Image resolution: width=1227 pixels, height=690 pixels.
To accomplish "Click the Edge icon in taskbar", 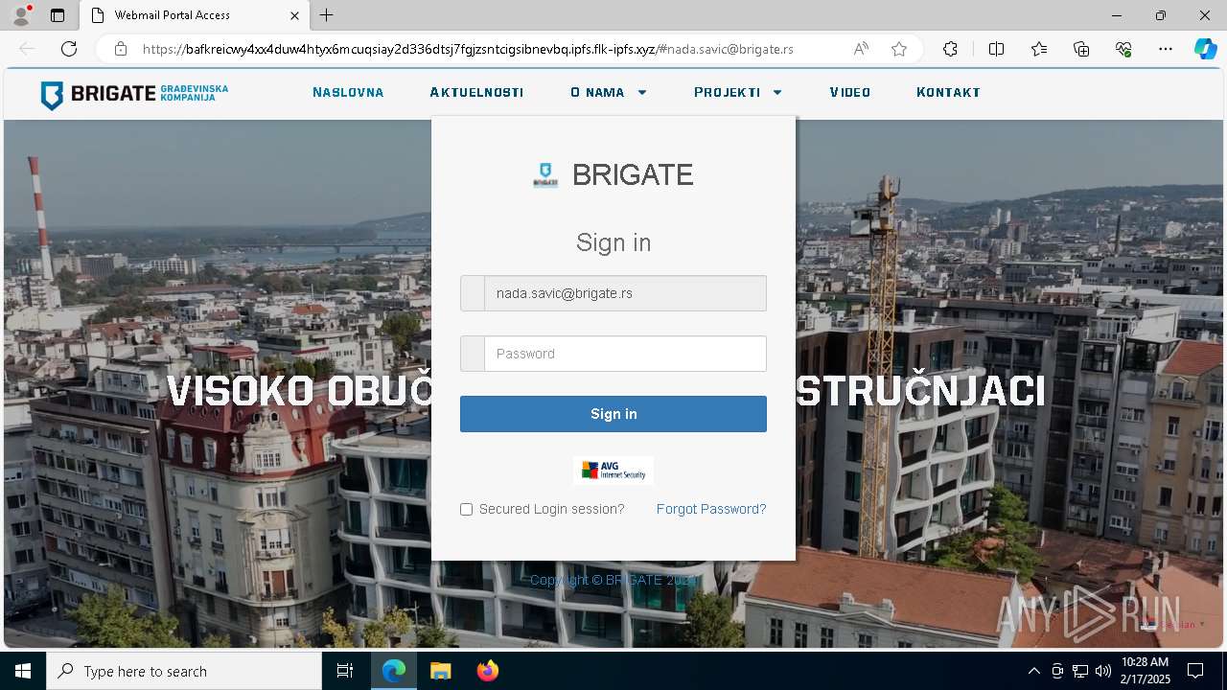I will click(x=394, y=671).
